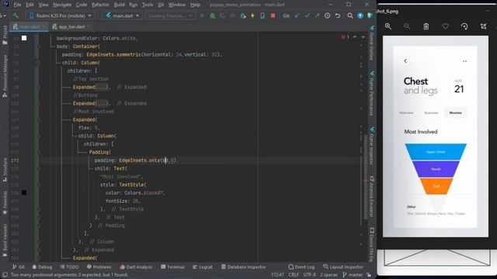
Task: Open the File menu
Action: pyautogui.click(x=17, y=5)
